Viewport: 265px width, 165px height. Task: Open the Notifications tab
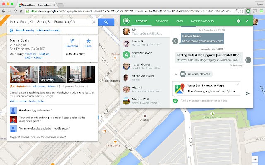coord(202,21)
